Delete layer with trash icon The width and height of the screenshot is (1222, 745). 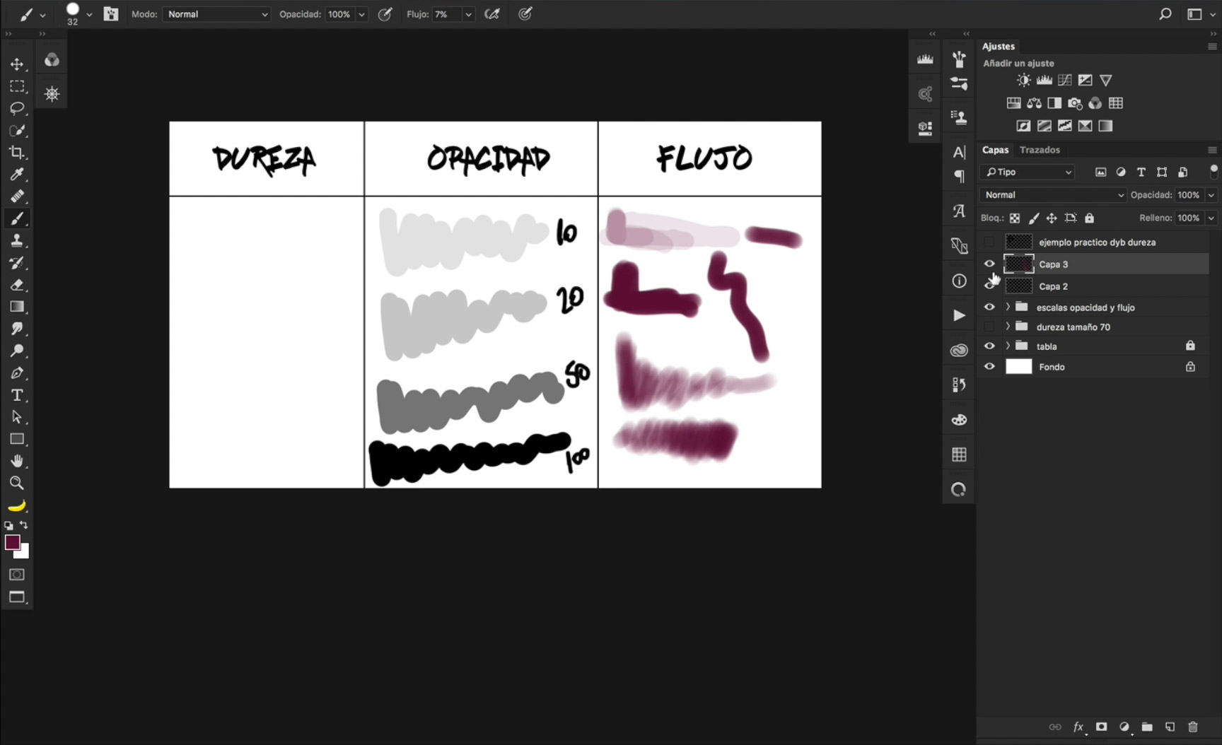1193,727
